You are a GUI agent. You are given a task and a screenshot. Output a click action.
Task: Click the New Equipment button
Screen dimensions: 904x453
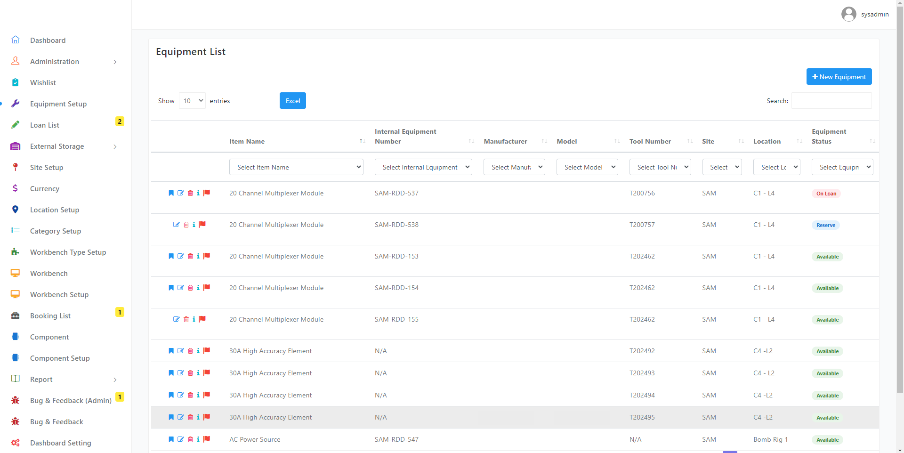click(839, 77)
